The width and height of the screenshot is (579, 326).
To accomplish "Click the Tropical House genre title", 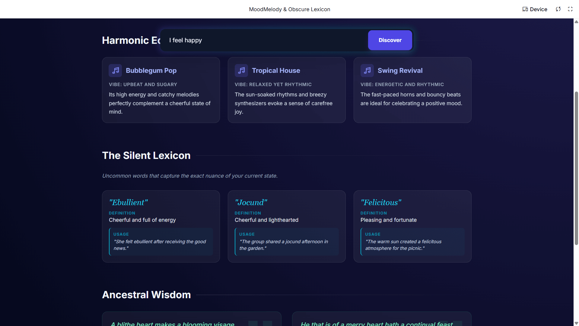I will [x=276, y=70].
